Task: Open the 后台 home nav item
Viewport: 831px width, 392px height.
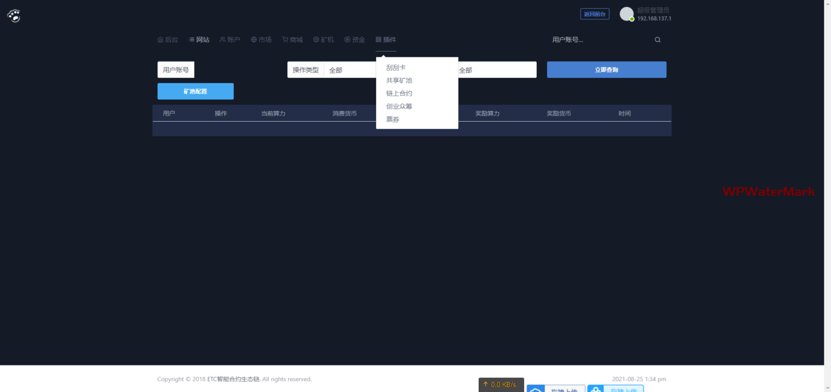Action: (167, 39)
